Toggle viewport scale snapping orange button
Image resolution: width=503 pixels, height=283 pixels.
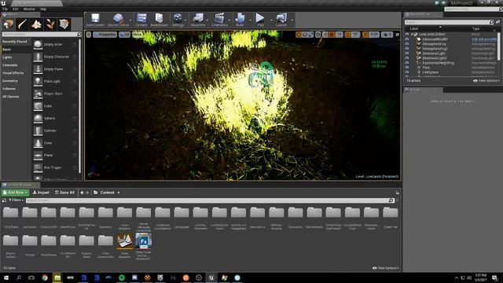365,35
